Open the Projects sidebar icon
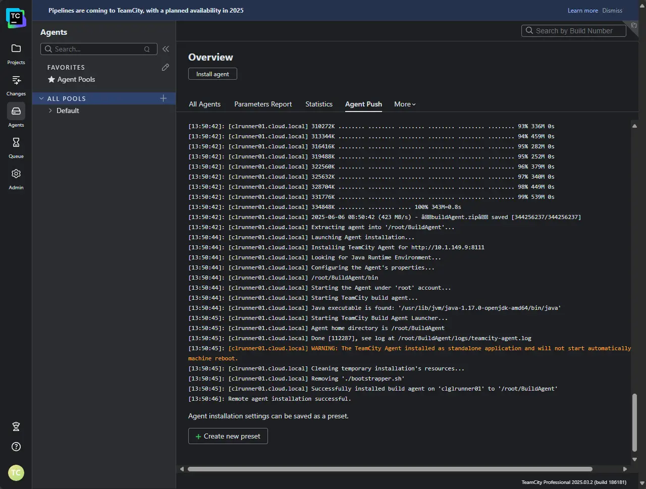Screen dimensions: 646x489 click(x=16, y=49)
